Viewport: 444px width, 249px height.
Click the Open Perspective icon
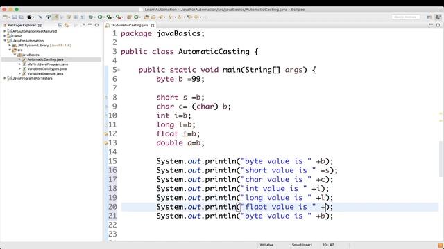tap(429, 17)
